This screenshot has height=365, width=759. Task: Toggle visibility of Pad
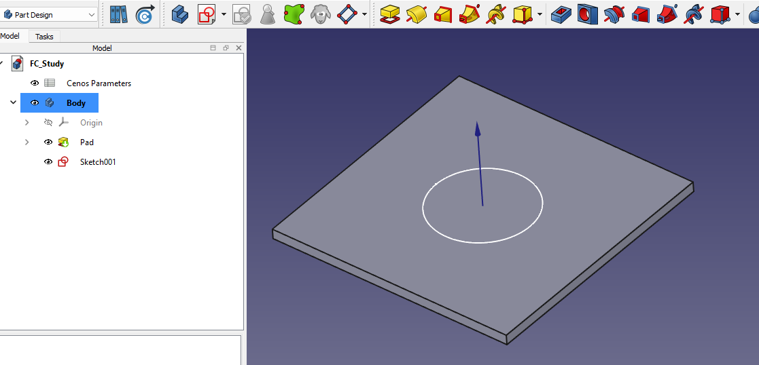[48, 142]
